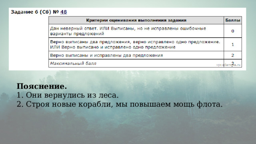256x144 pixels.
Task: Click the score cell '1'
Action: click(x=233, y=44)
